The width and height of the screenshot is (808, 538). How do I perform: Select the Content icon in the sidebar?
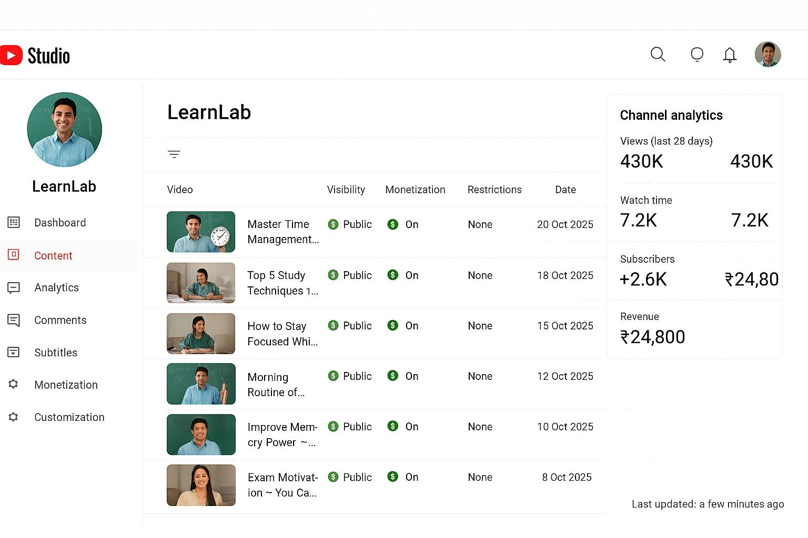pyautogui.click(x=14, y=255)
